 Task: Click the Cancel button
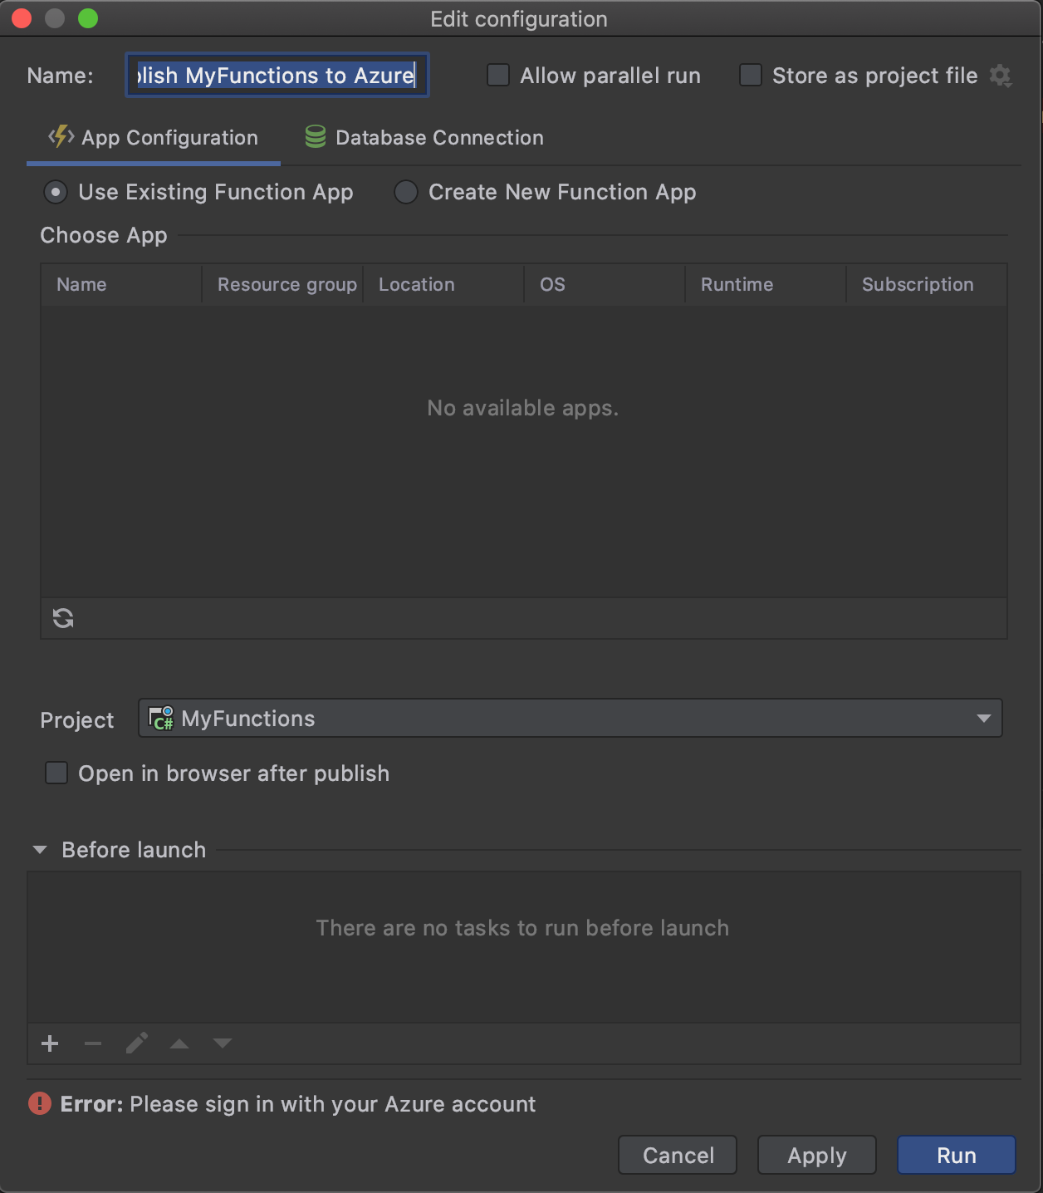(x=678, y=1155)
